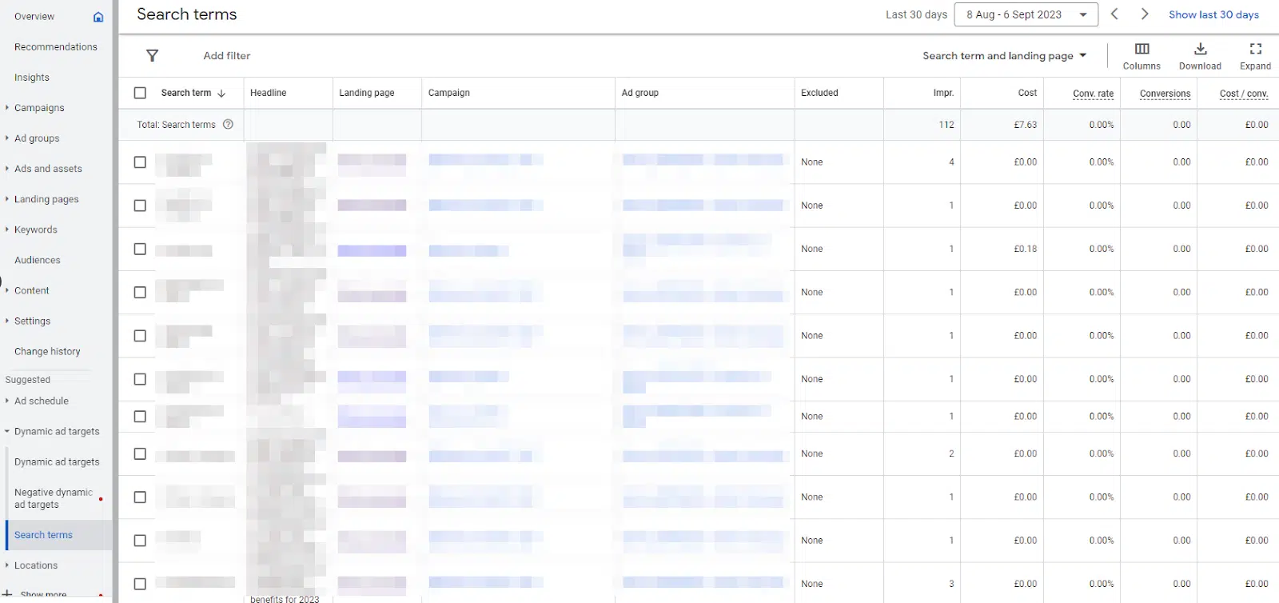
Task: Tick checkbox of row with 3 impressions
Action: [x=140, y=584]
